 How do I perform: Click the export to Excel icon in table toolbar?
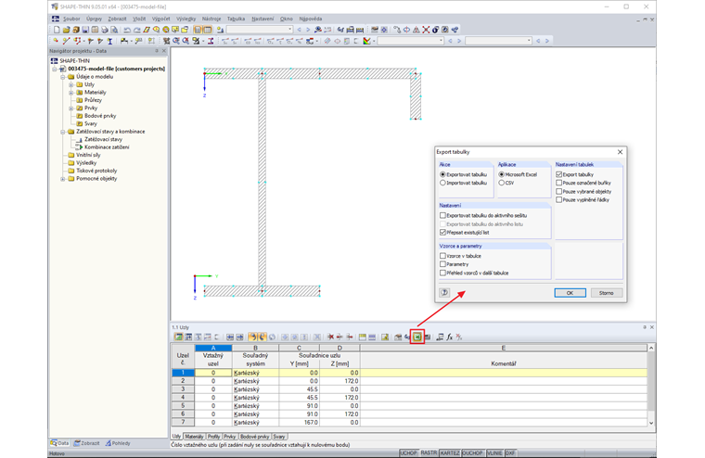click(x=417, y=337)
